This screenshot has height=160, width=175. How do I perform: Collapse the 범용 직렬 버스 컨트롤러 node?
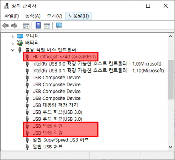12,50
